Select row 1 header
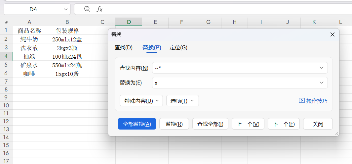The image size is (352, 164). [x=6, y=30]
